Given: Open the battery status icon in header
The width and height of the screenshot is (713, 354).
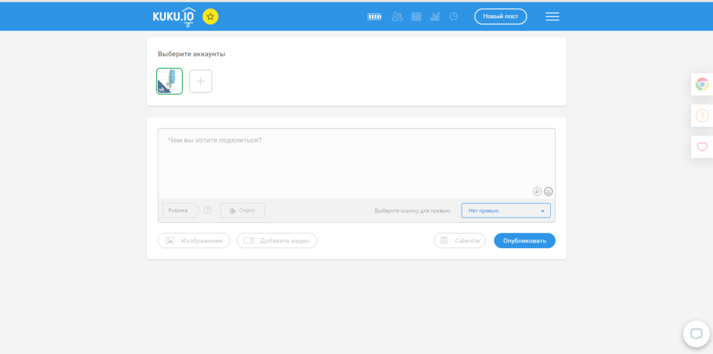Looking at the screenshot, I should tap(375, 16).
